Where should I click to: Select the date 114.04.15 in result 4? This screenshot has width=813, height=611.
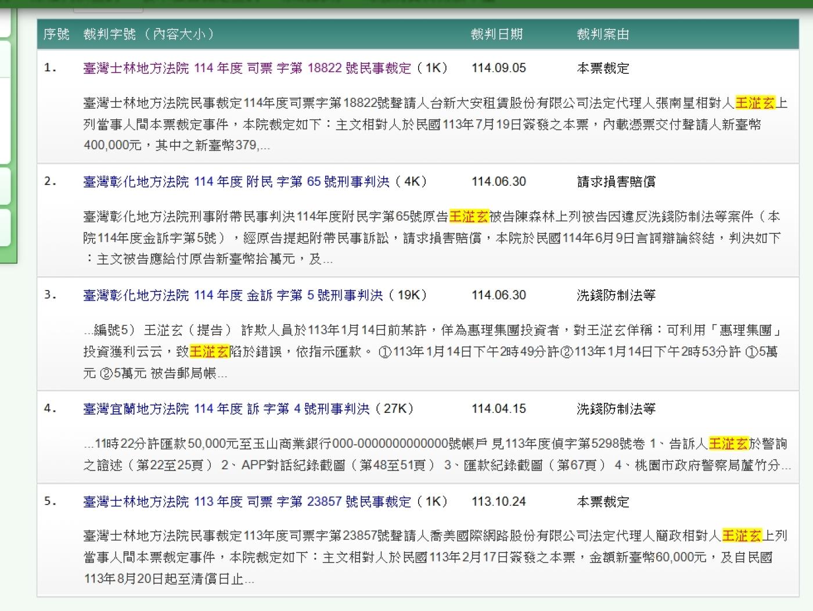pyautogui.click(x=498, y=409)
